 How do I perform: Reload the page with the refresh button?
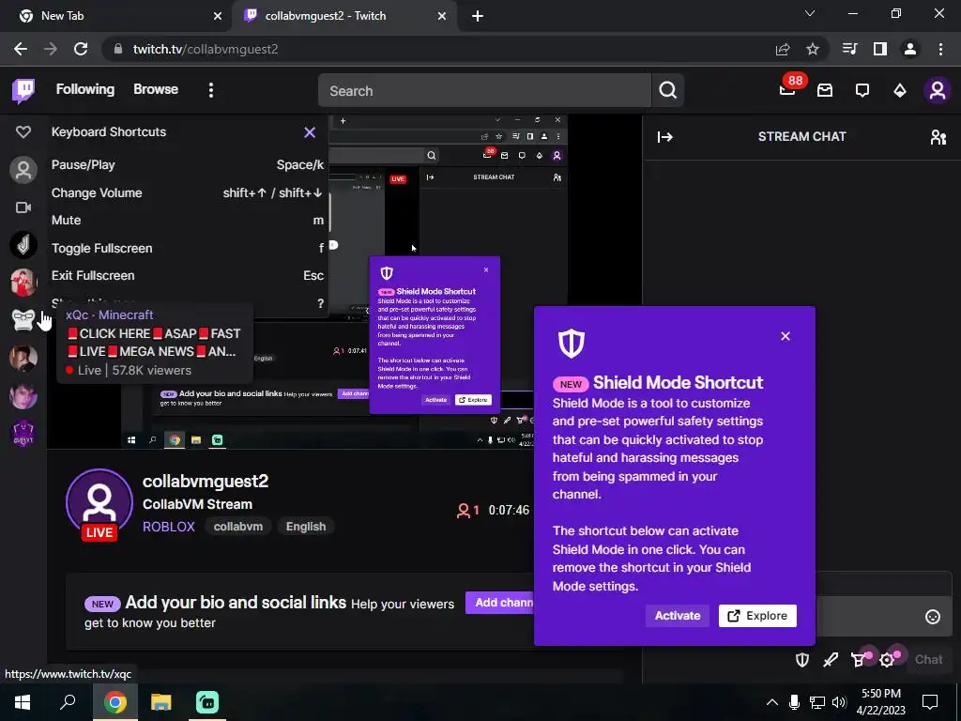tap(81, 49)
